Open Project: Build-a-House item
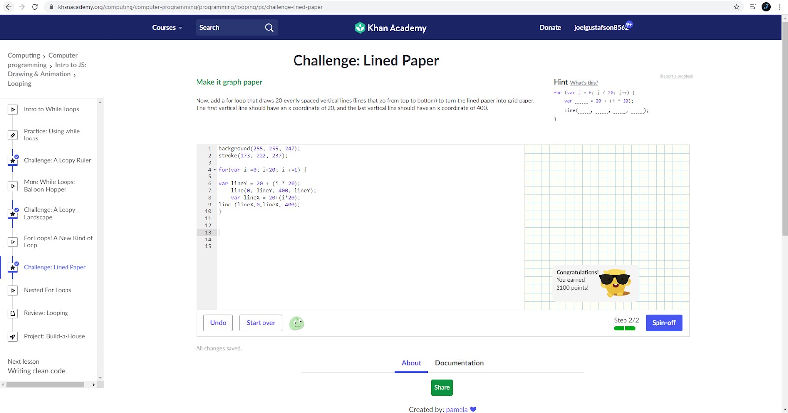The image size is (788, 413). coord(54,336)
